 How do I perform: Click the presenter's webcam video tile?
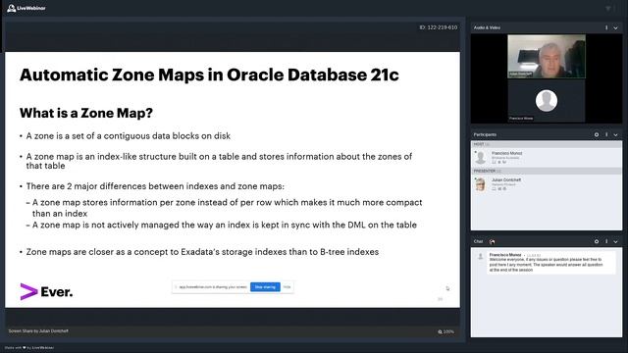point(547,56)
